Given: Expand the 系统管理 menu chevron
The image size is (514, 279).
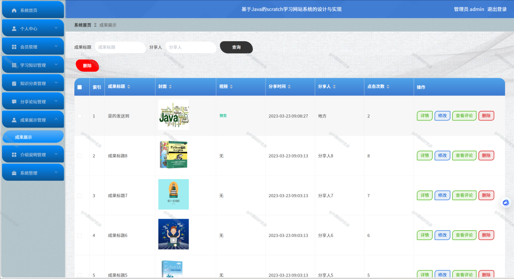Looking at the screenshot, I should [x=56, y=173].
